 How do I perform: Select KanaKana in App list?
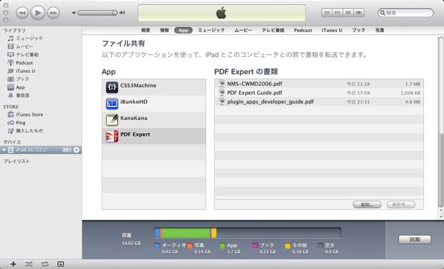(154, 120)
